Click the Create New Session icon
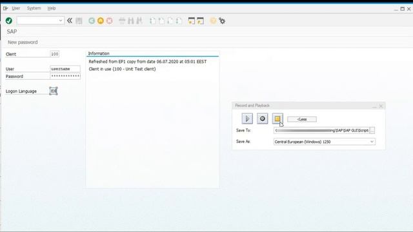The image size is (413, 232). click(x=192, y=21)
